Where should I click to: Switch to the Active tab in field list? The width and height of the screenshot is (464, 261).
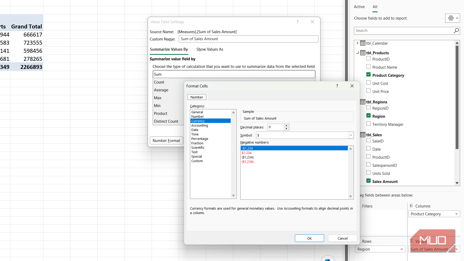(x=359, y=7)
